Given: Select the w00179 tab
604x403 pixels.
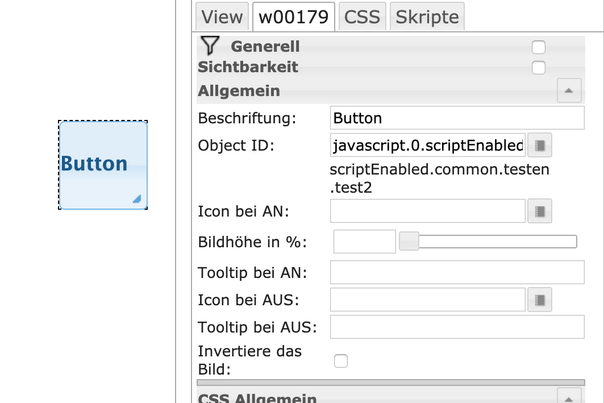Looking at the screenshot, I should 294,16.
